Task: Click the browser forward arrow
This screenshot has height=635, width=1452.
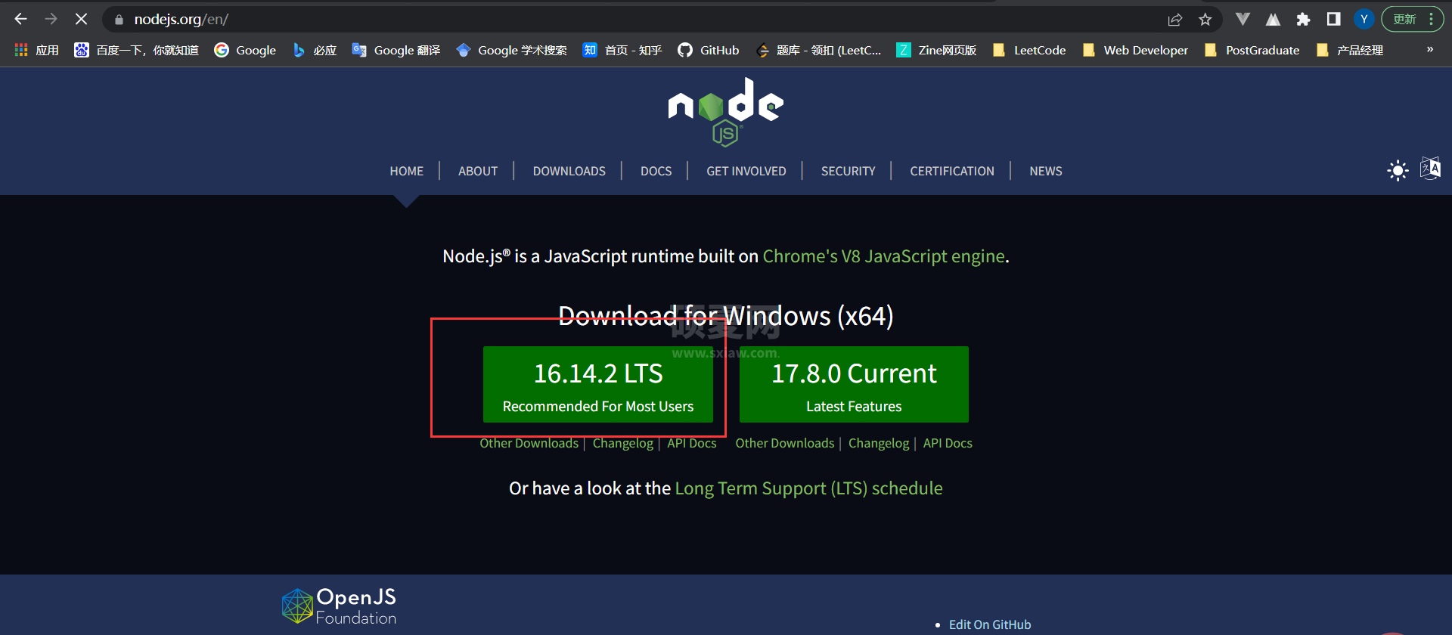Action: click(51, 19)
